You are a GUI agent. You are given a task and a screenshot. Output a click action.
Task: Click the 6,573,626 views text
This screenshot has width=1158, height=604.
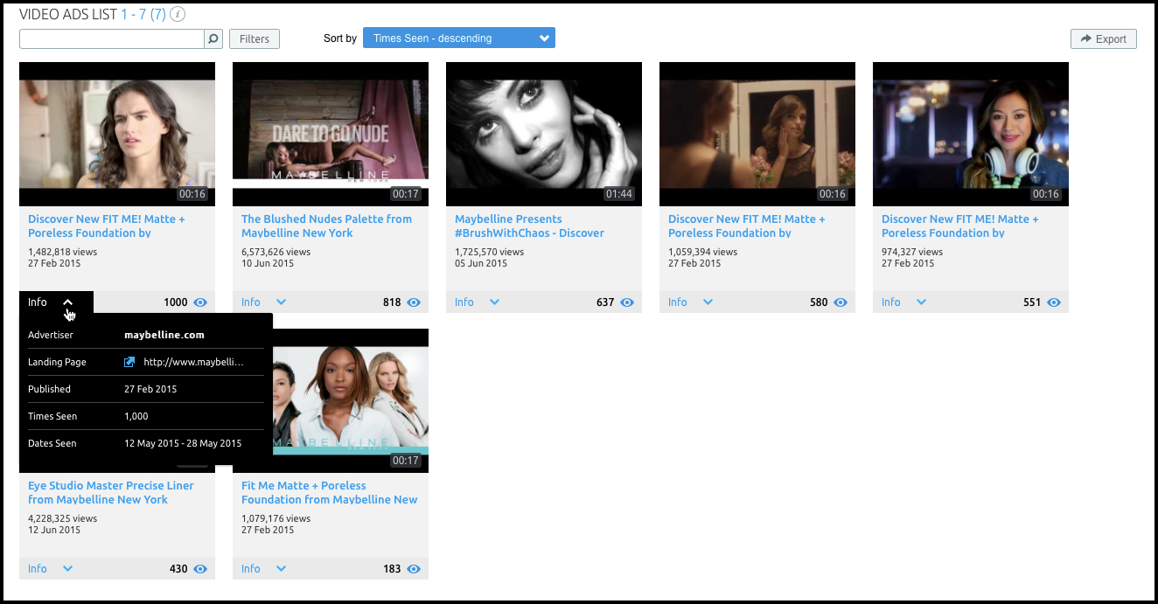(277, 252)
